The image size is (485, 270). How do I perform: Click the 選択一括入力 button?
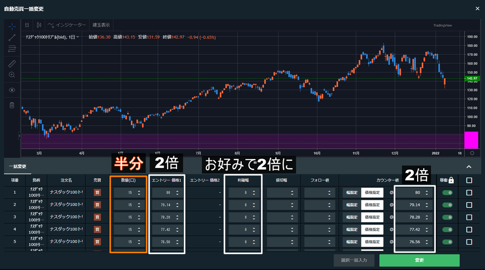point(354,260)
